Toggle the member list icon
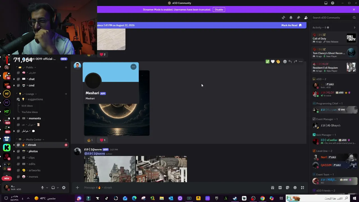The width and height of the screenshot is (359, 202). click(x=306, y=17)
